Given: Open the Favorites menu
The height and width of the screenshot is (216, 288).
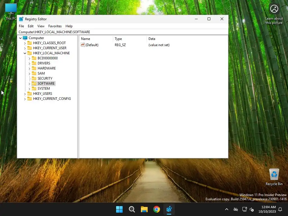Looking at the screenshot, I should (55, 26).
